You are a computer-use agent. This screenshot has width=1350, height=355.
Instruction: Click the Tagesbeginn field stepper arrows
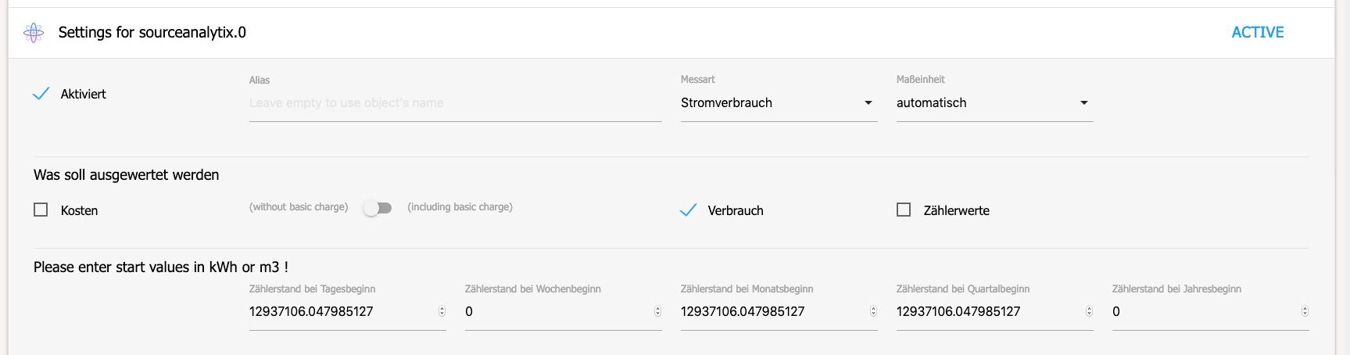pyautogui.click(x=442, y=311)
